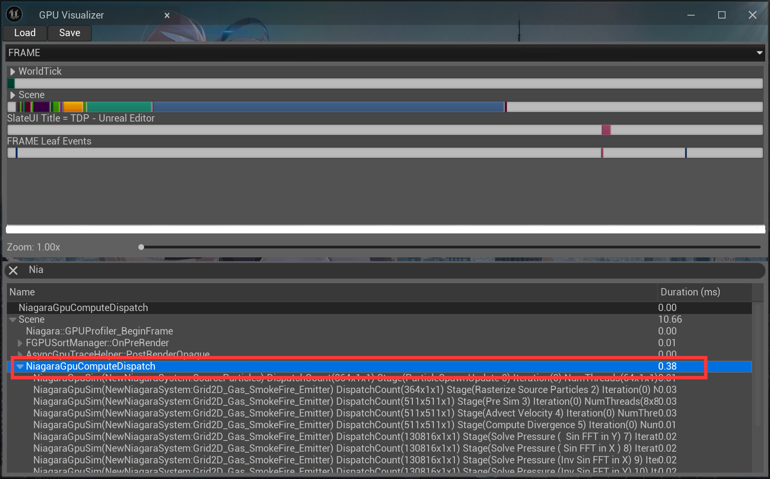
Task: Collapse the Scene tree node
Action: click(x=13, y=320)
